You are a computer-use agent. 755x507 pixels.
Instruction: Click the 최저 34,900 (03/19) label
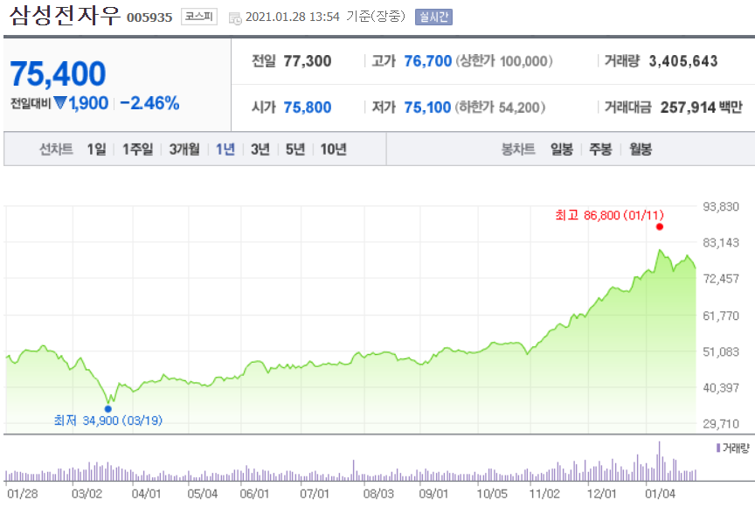click(x=108, y=420)
